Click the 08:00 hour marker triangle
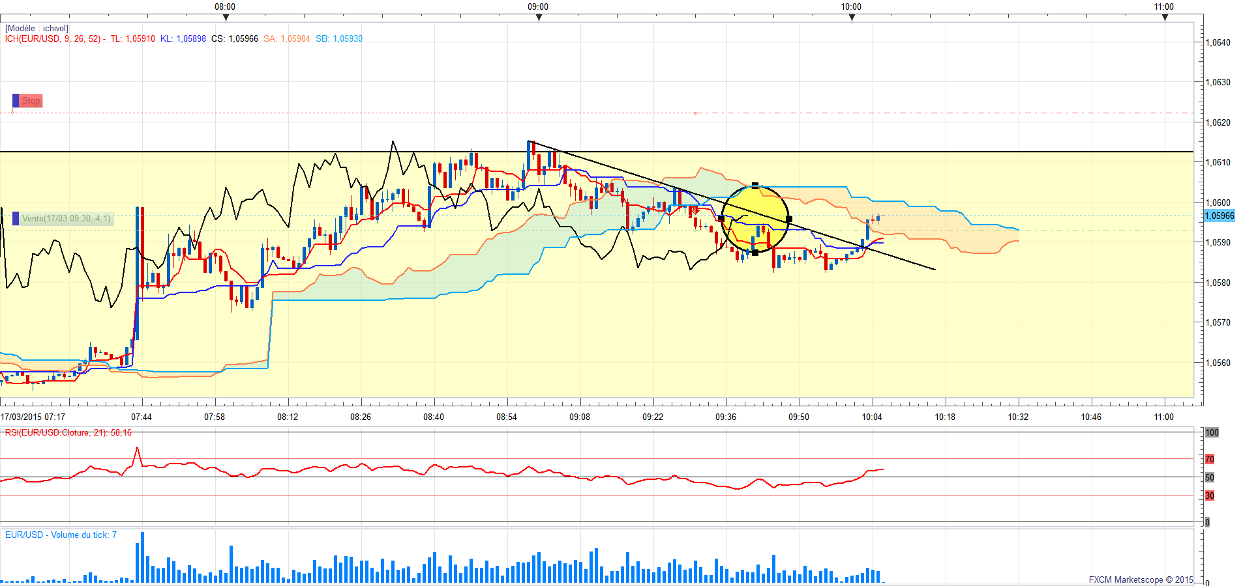 226,18
